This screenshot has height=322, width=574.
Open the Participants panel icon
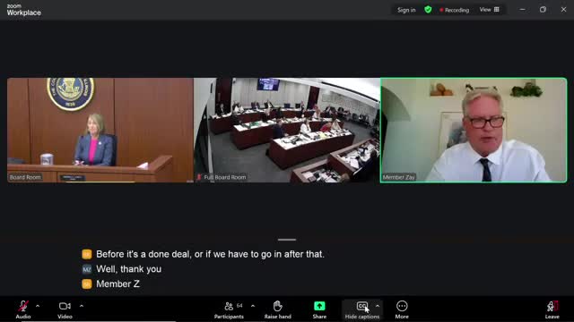(229, 306)
